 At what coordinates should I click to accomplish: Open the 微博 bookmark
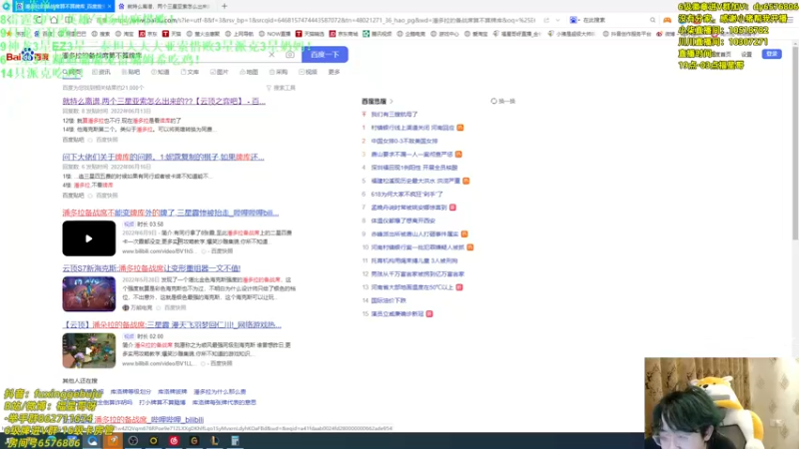[x=665, y=34]
